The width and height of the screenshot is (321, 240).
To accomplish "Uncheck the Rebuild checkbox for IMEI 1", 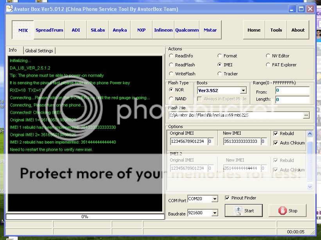I will click(x=276, y=133).
